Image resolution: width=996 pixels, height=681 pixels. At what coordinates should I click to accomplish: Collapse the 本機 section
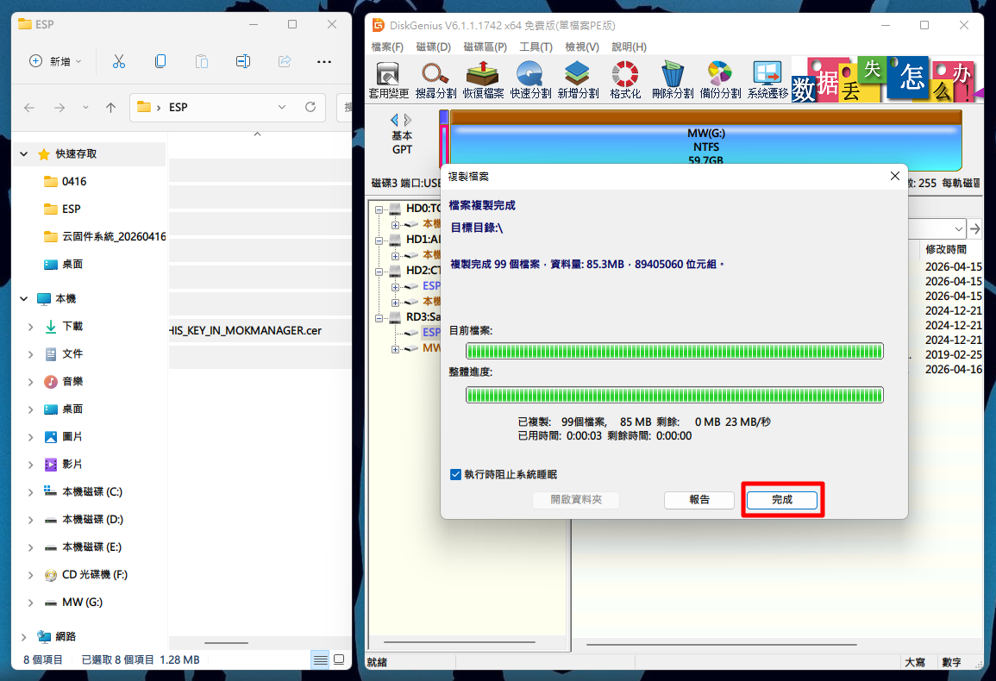pyautogui.click(x=24, y=298)
